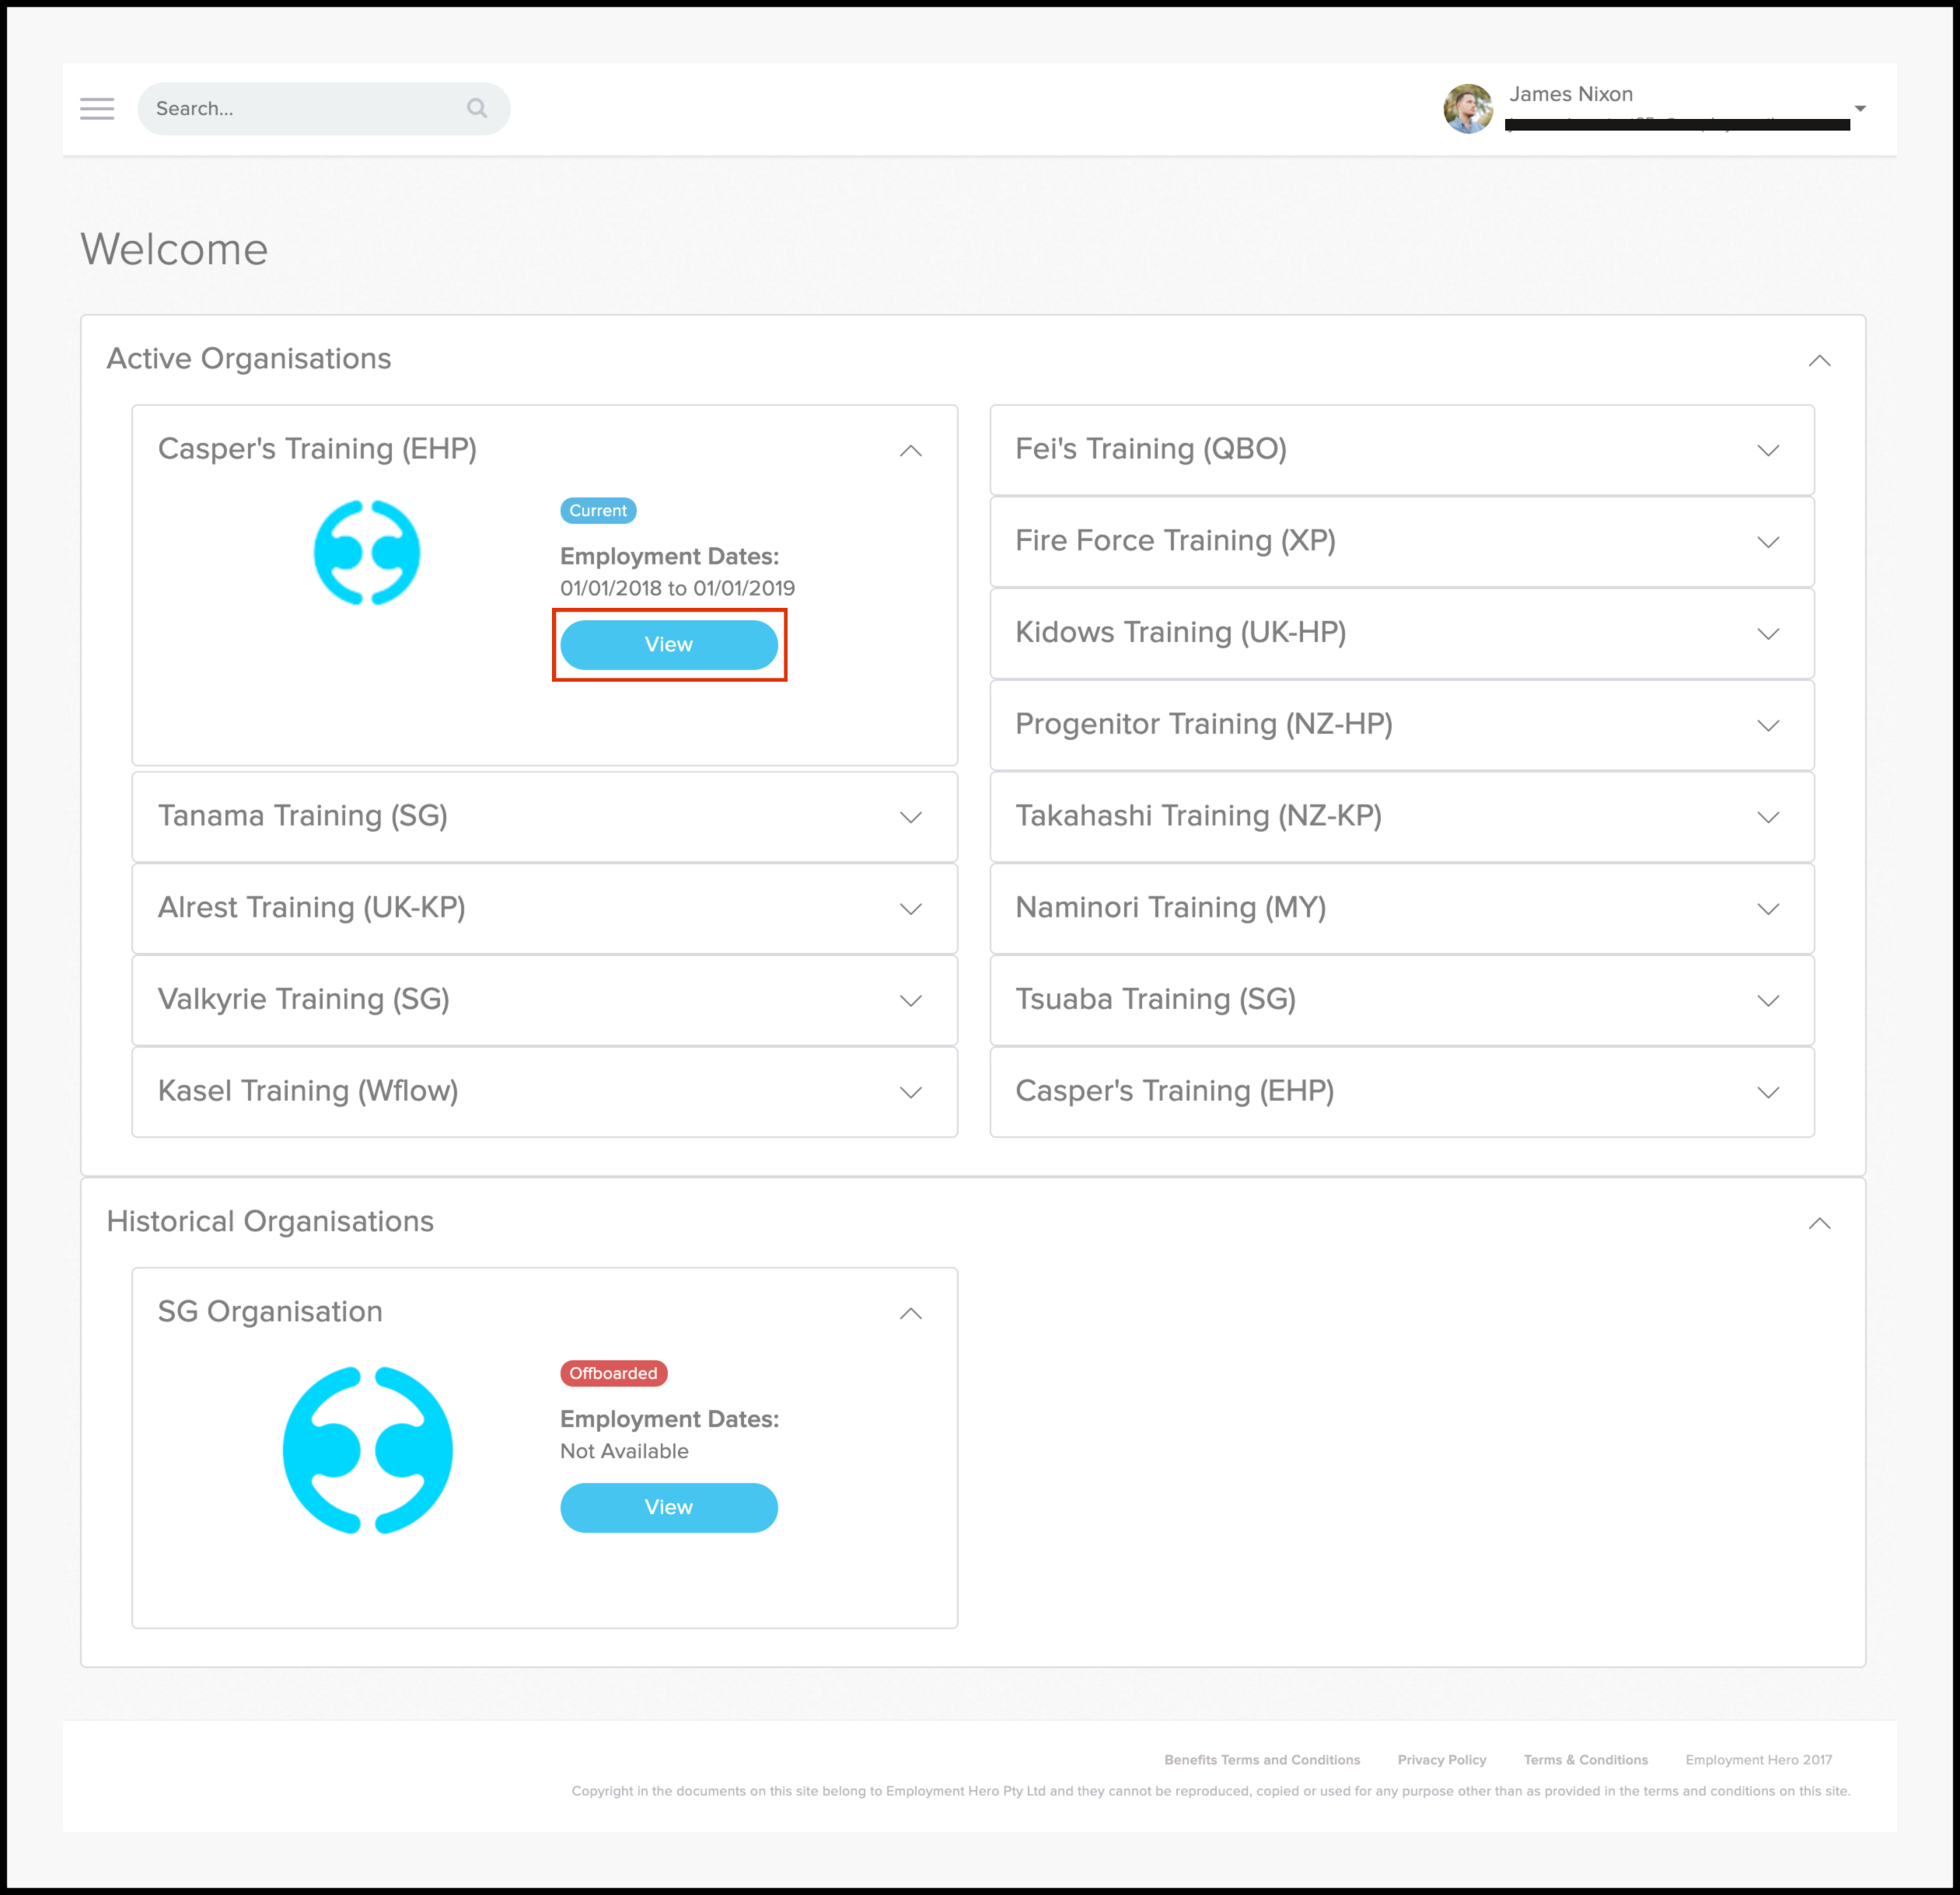Collapse the Active Organisations section
Image resolution: width=1960 pixels, height=1895 pixels.
[x=1819, y=361]
